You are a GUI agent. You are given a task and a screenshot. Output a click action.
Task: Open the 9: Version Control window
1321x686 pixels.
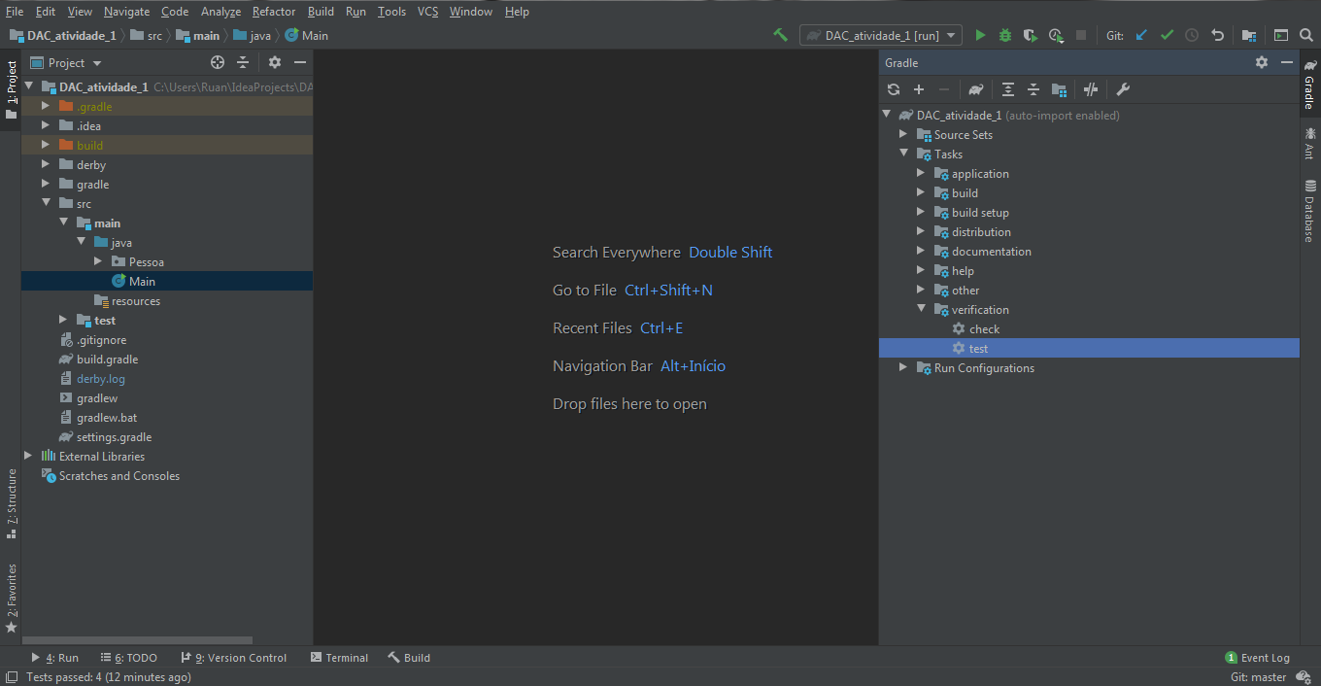pyautogui.click(x=233, y=658)
